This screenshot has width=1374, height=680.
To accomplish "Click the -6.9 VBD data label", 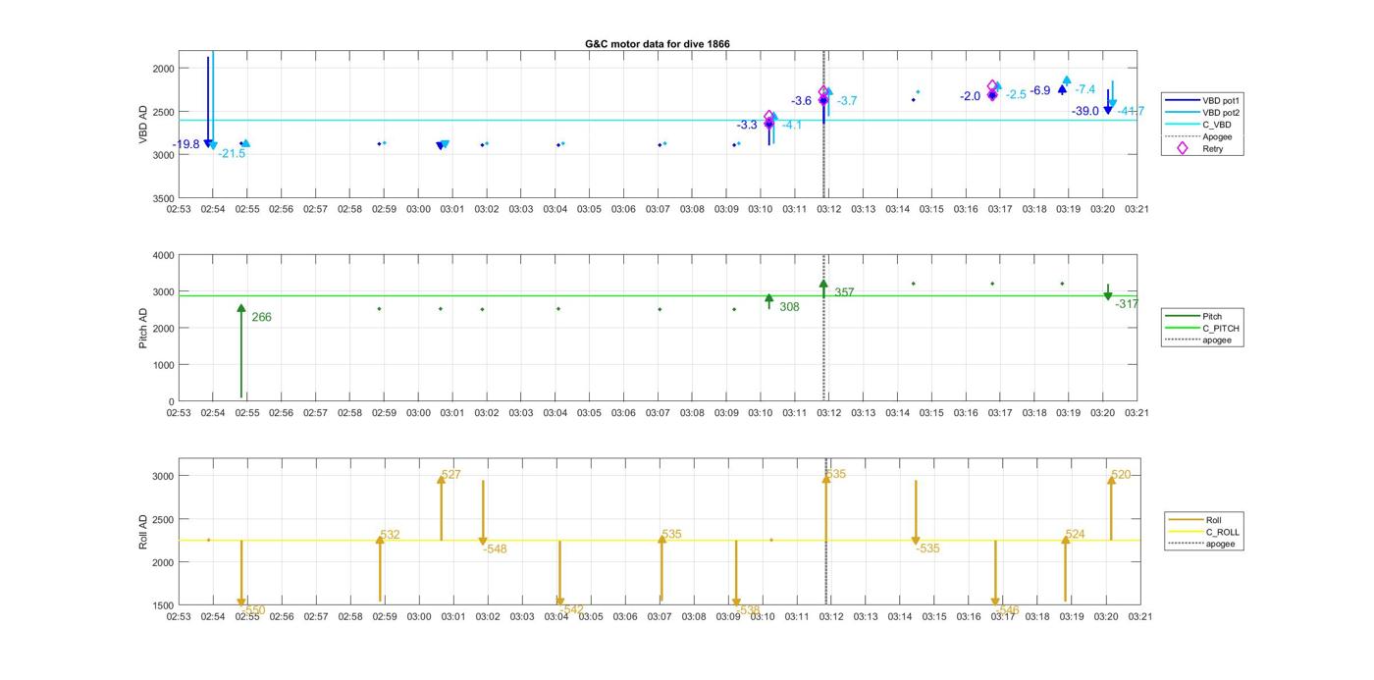I will click(1040, 90).
